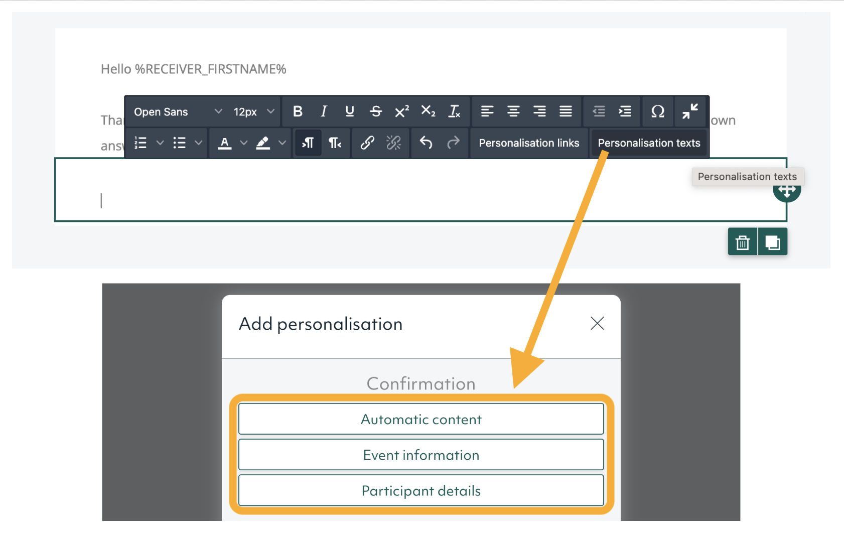Viewport: 844px width, 533px height.
Task: Select the insert link icon
Action: click(367, 143)
